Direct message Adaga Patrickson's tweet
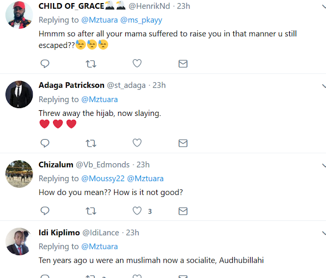The image size is (326, 278). pos(183,143)
